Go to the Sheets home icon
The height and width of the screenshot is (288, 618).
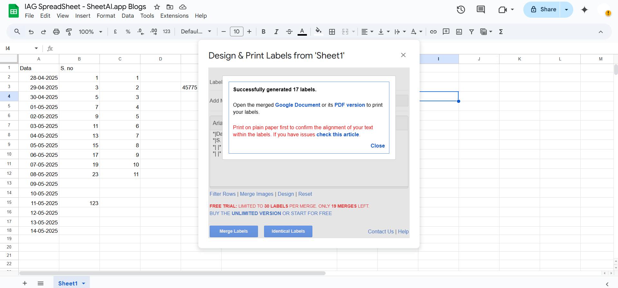[x=14, y=11]
